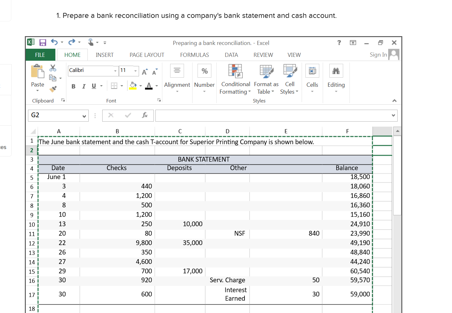The image size is (452, 313).
Task: Select column A header
Action: pyautogui.click(x=59, y=131)
